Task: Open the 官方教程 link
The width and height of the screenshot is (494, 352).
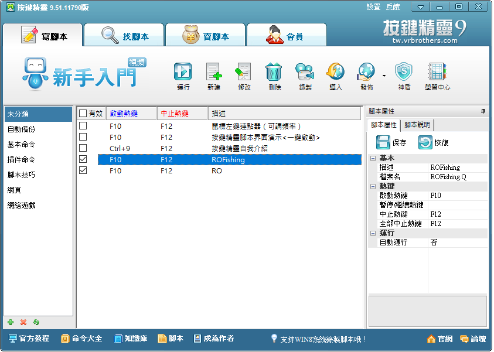Action: click(x=29, y=339)
